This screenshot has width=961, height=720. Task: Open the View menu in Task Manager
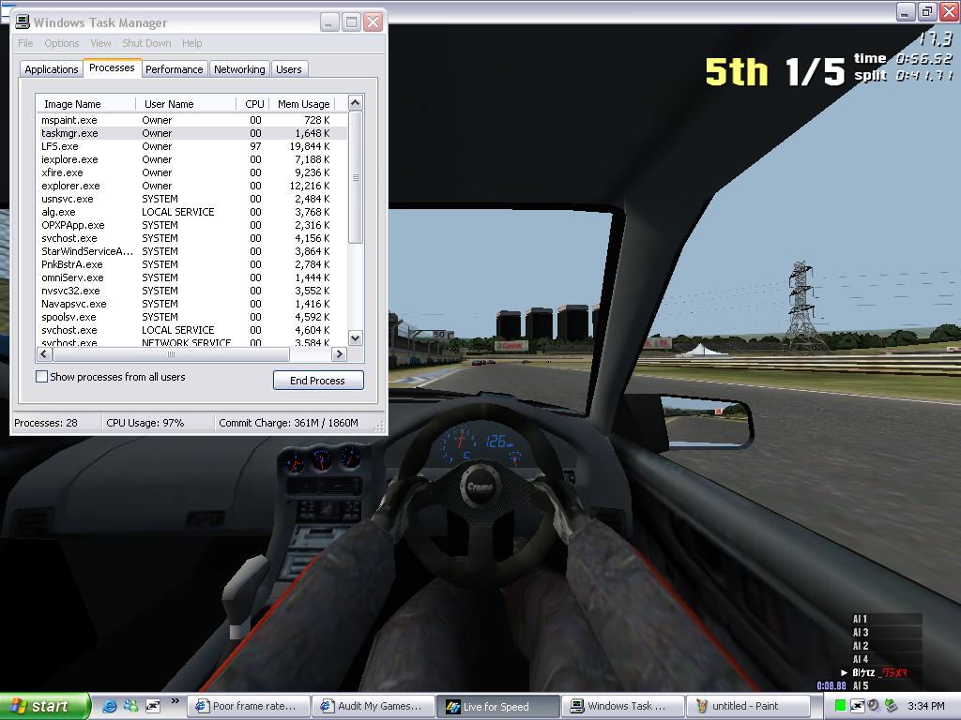coord(100,43)
